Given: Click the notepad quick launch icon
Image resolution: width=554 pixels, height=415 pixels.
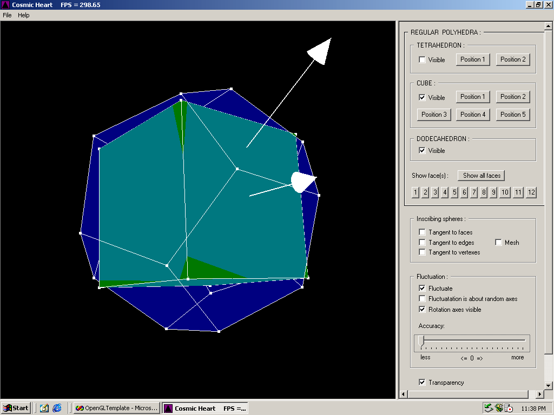Looking at the screenshot, I should pos(44,408).
